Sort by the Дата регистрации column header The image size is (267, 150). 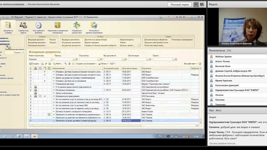[x=131, y=68]
